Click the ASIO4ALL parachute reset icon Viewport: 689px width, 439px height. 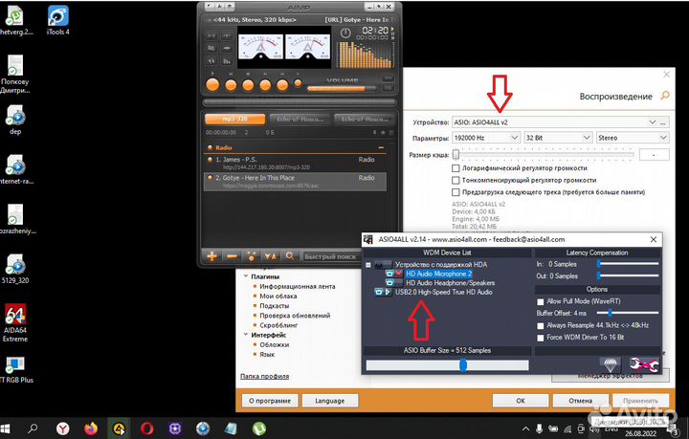[x=611, y=364]
